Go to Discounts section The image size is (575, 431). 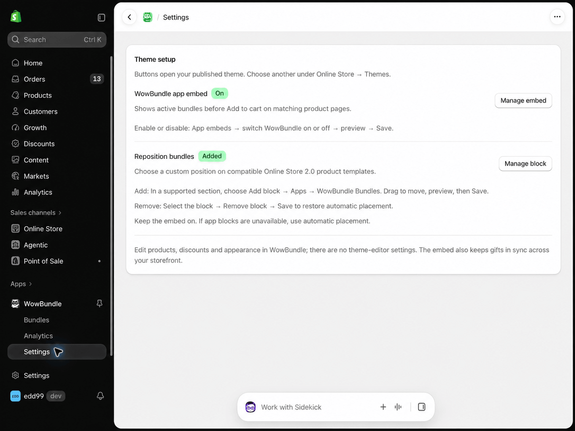click(57, 144)
